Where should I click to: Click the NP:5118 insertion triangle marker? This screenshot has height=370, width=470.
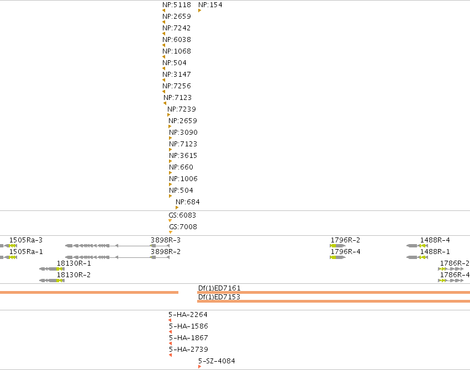[x=163, y=10]
